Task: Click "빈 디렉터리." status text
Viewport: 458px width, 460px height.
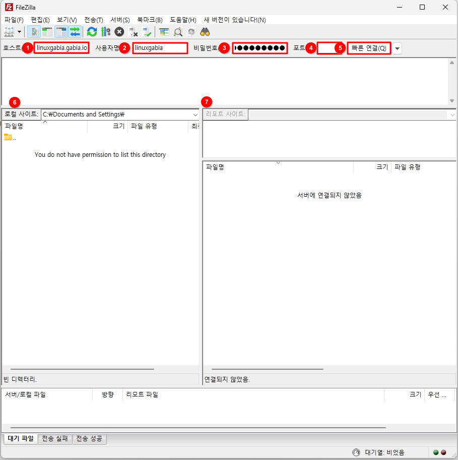Action: tap(20, 379)
